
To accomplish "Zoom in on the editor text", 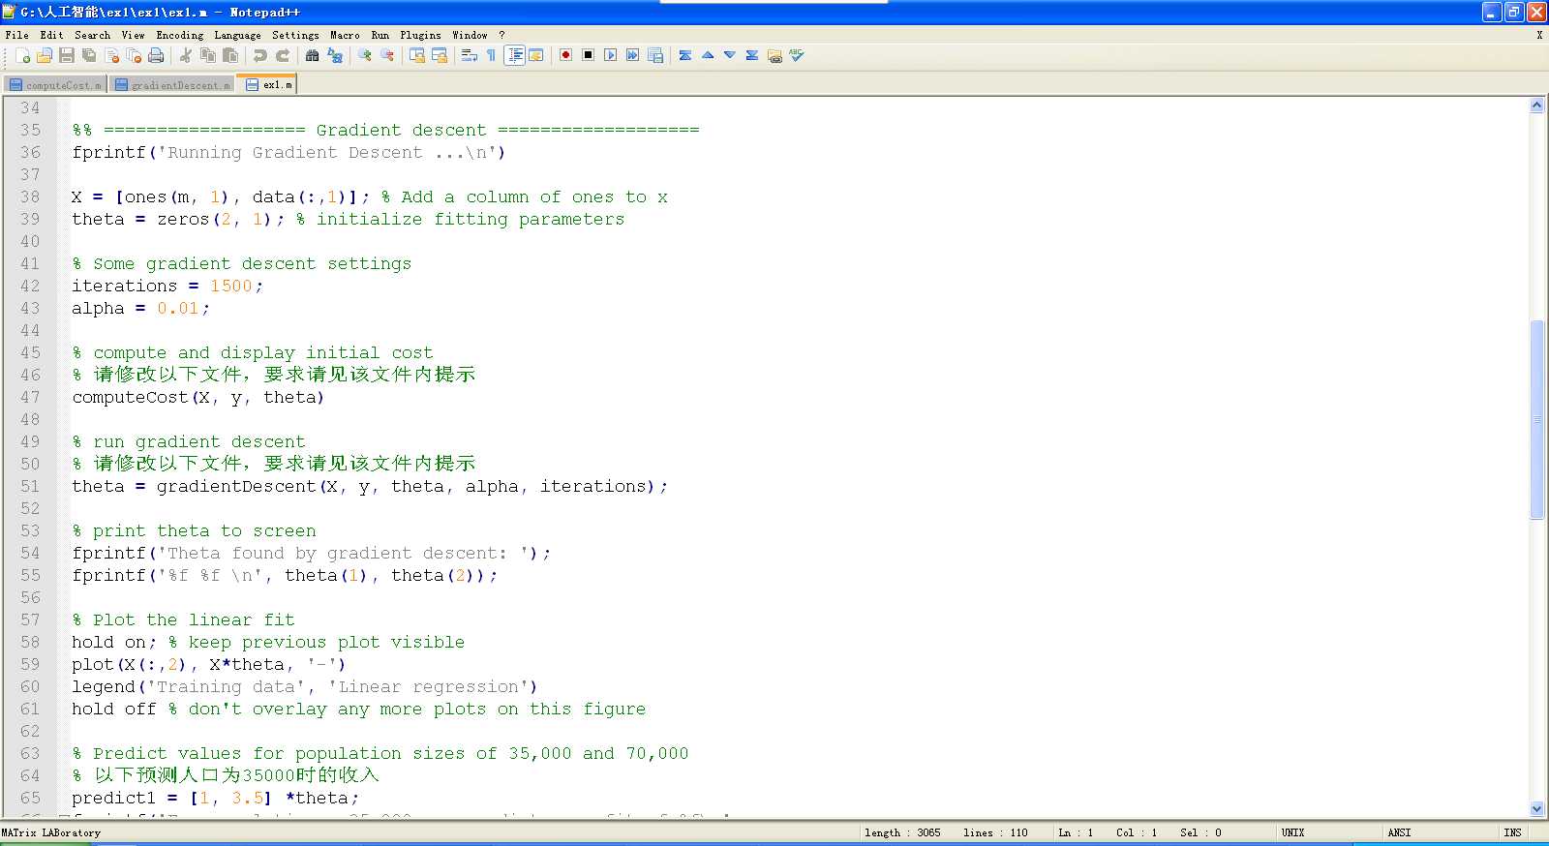I will pos(365,55).
